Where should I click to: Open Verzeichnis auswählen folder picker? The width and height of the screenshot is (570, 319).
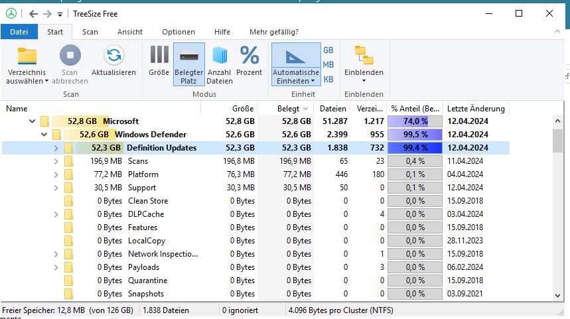click(27, 66)
